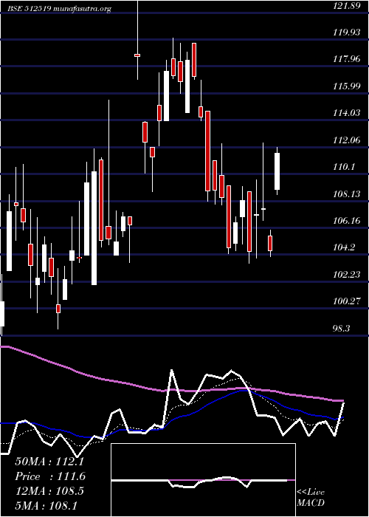Click the 98.3 price axis label

click(x=342, y=329)
